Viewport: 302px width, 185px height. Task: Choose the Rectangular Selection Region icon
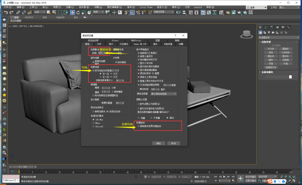60,13
